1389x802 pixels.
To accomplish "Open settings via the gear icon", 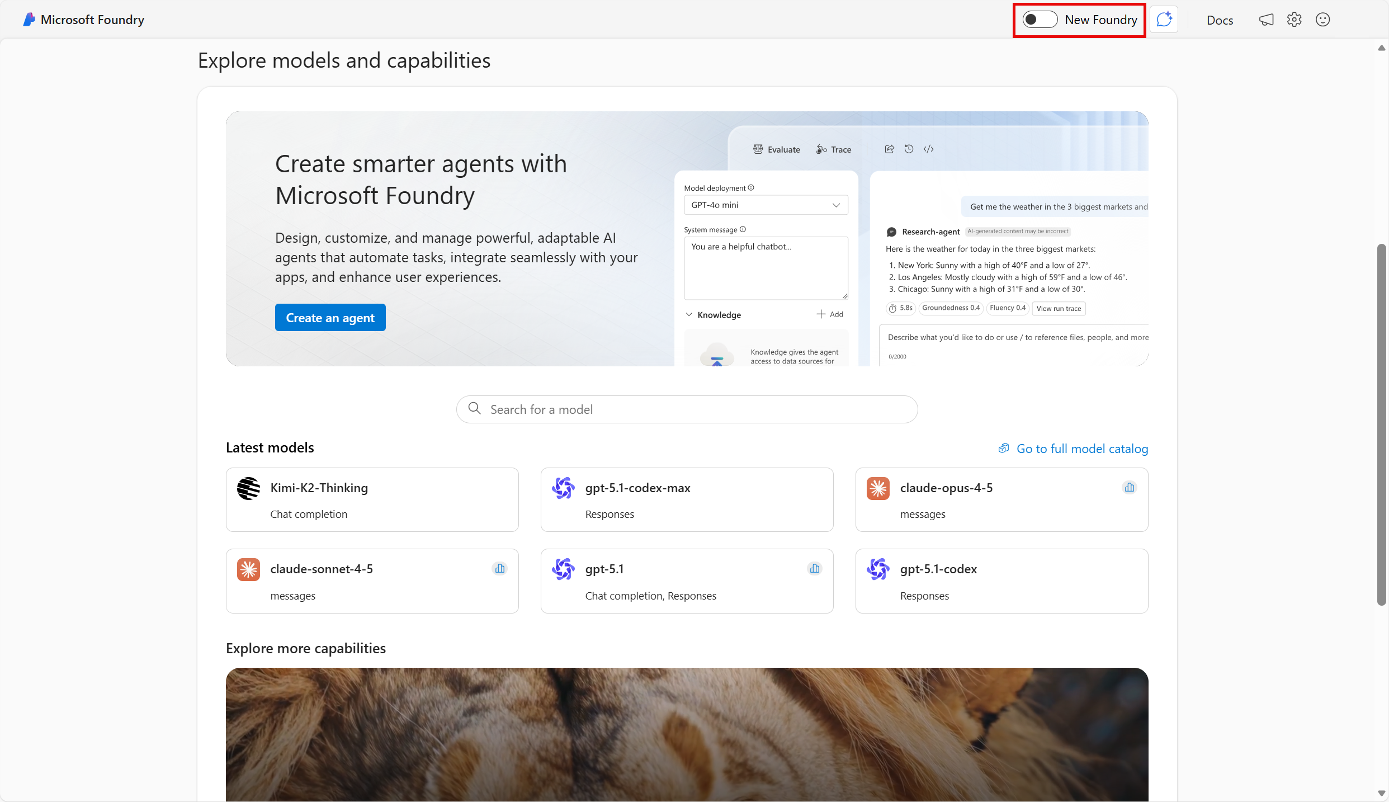I will [1294, 19].
